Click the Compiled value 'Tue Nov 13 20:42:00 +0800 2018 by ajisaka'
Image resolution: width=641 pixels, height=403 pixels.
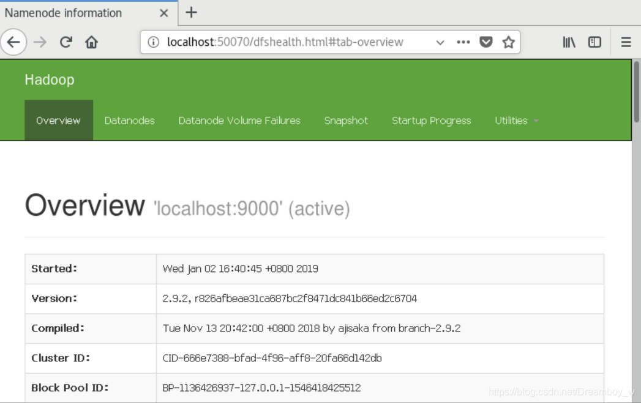tap(312, 328)
